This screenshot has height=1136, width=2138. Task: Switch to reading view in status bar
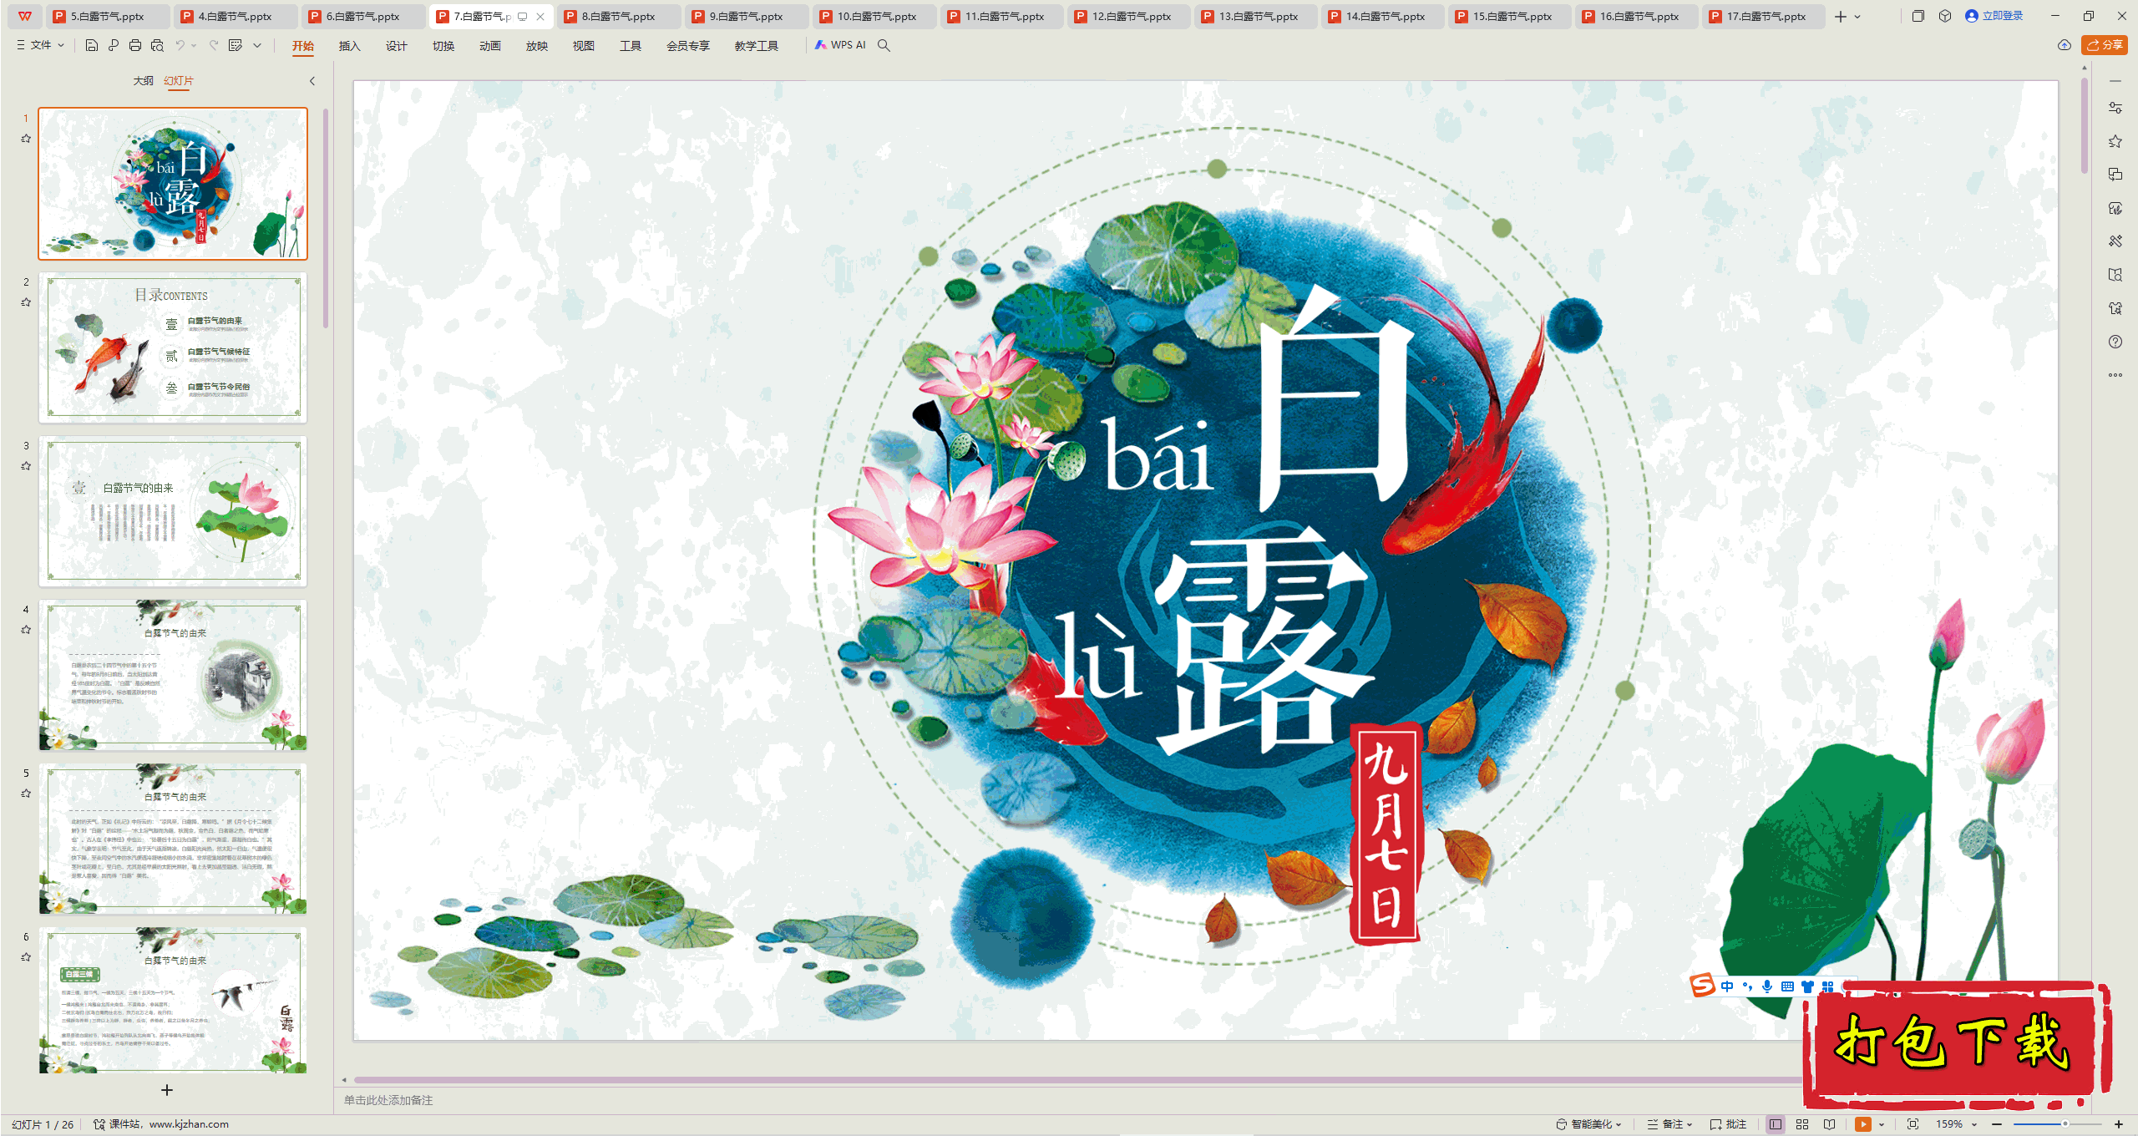click(1830, 1124)
